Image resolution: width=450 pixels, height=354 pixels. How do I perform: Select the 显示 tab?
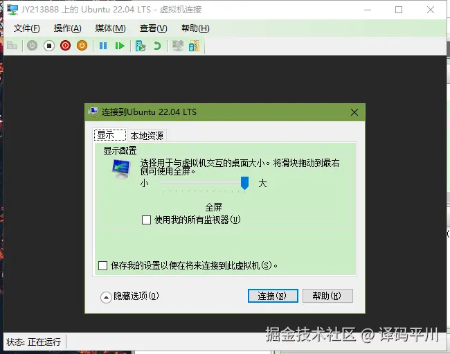click(x=110, y=135)
